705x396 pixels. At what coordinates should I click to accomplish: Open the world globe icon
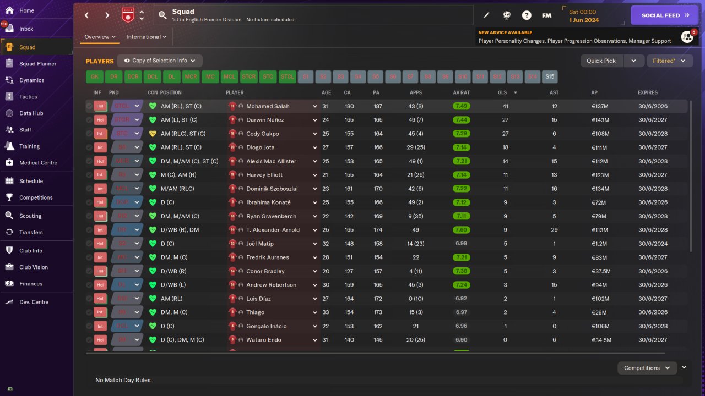click(507, 15)
